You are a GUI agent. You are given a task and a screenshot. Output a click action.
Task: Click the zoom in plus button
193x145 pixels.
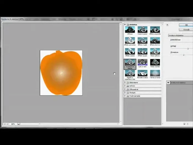coord(7,124)
